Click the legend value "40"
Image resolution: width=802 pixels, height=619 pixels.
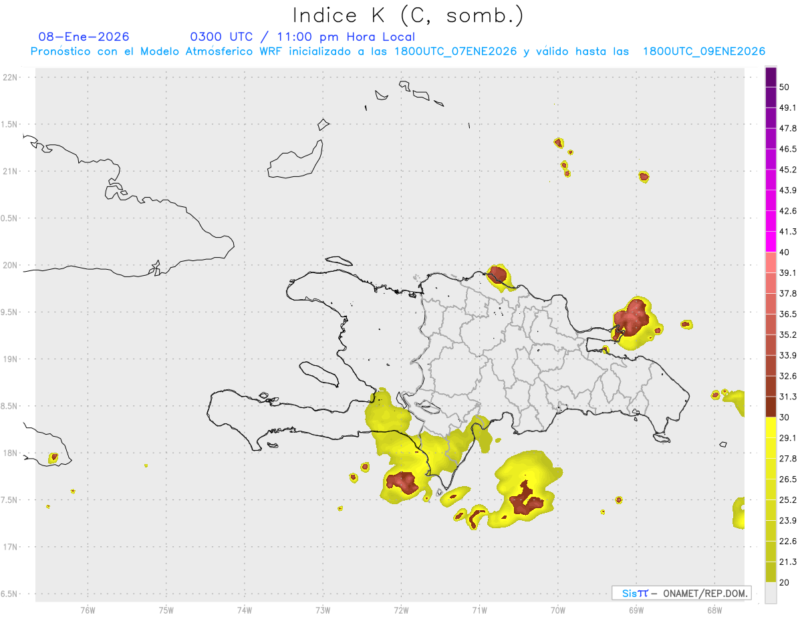tap(785, 252)
